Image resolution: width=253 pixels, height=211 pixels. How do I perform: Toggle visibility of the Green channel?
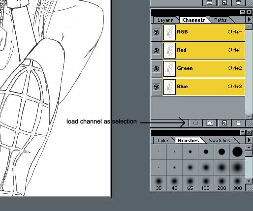pyautogui.click(x=157, y=69)
